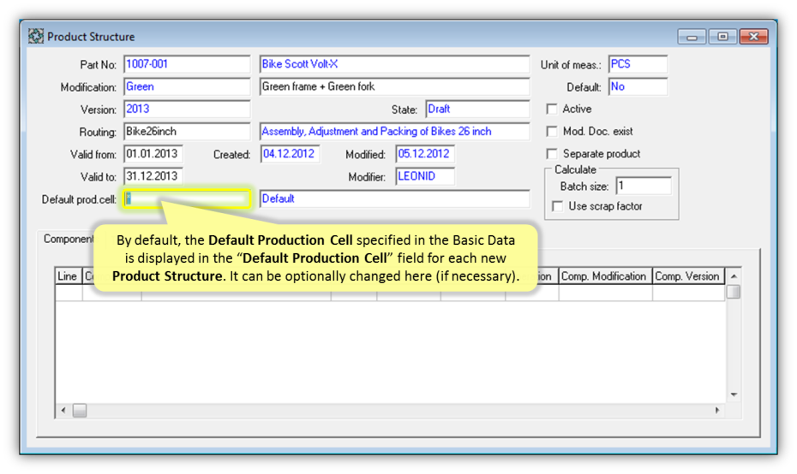
Task: Click the Default production cell description field
Action: [x=394, y=198]
